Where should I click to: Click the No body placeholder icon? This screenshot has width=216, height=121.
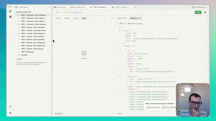[84, 53]
